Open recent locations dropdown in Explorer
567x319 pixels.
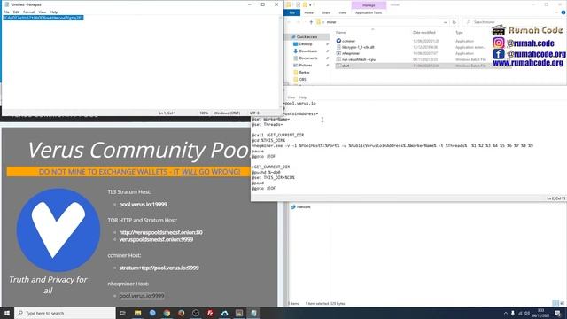pyautogui.click(x=304, y=22)
